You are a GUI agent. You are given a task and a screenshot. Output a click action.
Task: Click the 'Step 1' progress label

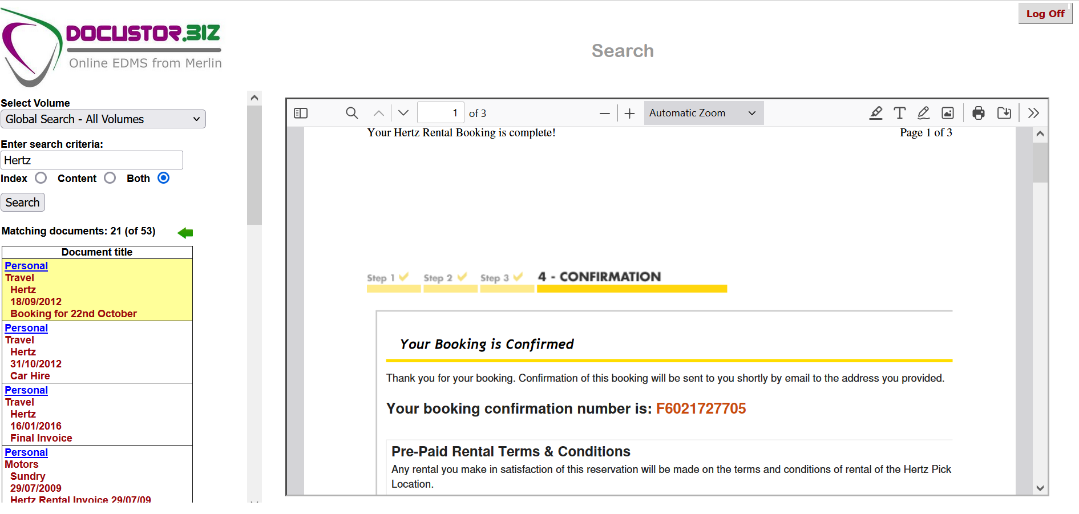(x=381, y=278)
